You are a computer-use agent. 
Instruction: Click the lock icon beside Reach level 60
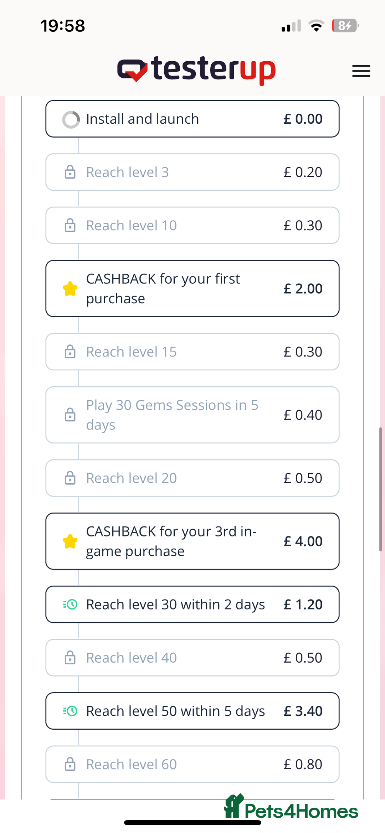(x=70, y=764)
